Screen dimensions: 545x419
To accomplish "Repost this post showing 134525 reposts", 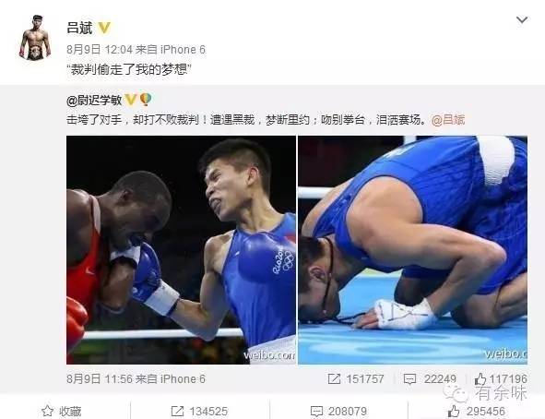I will pos(199,412).
